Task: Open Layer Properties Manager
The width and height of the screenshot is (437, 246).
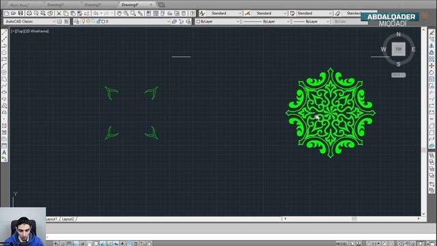Action: click(77, 21)
